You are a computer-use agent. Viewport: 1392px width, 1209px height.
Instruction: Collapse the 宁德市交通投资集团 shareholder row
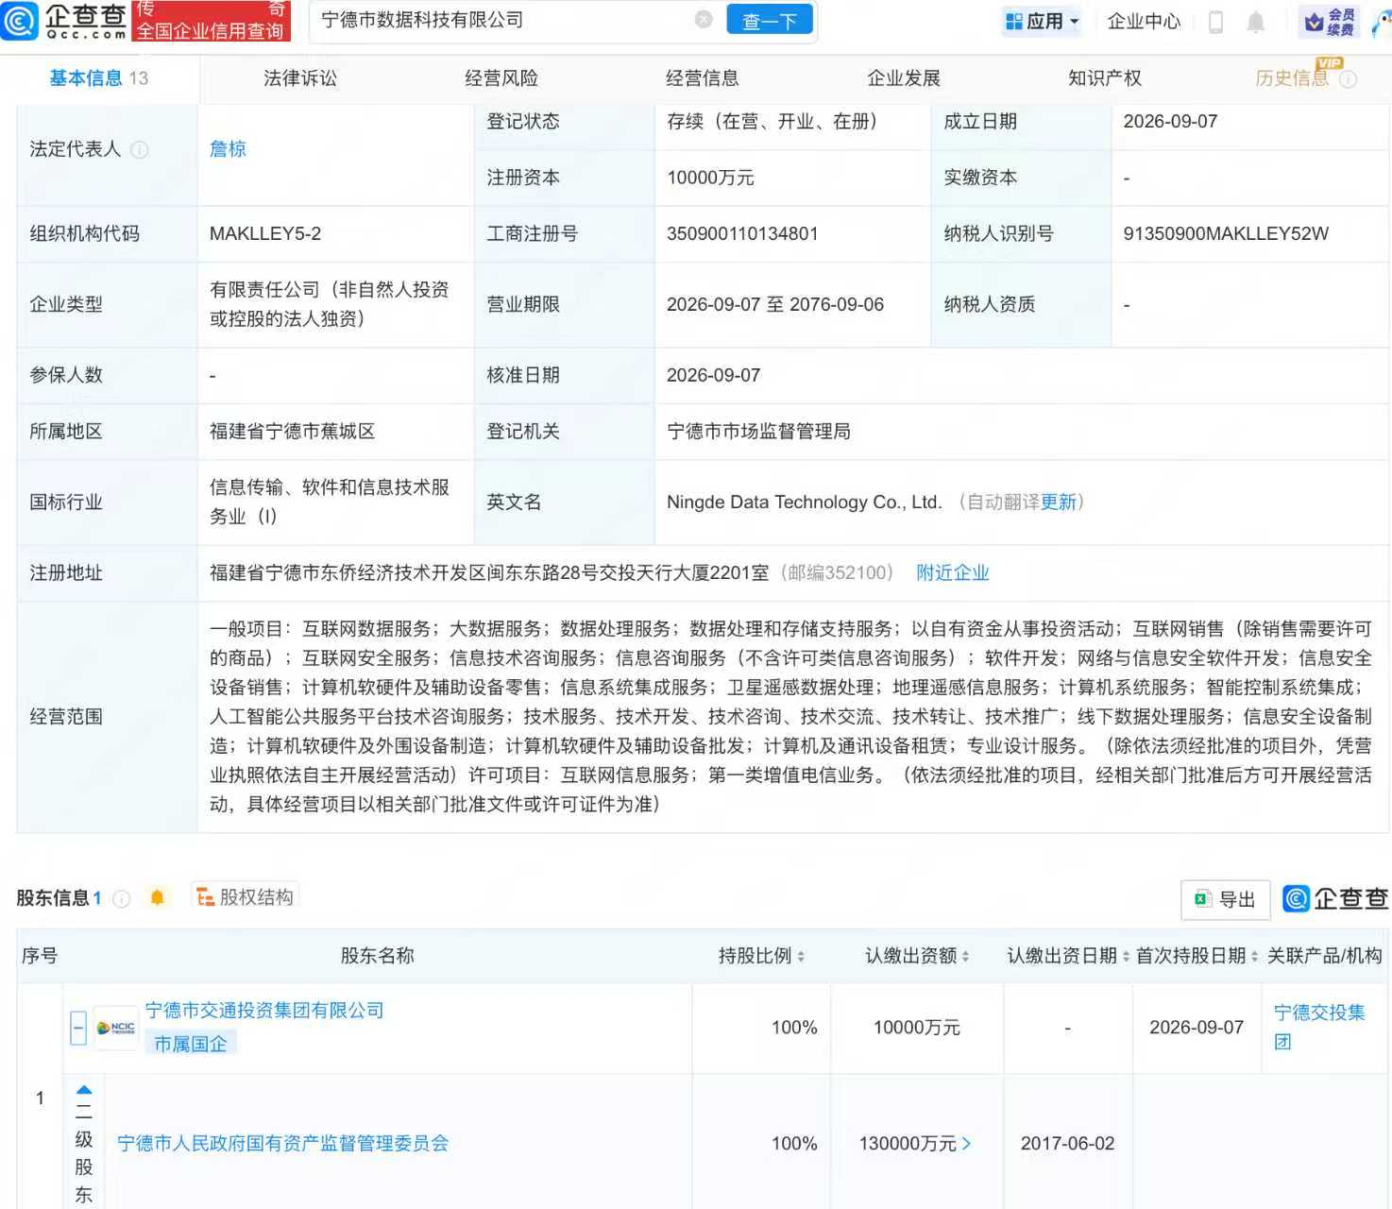[78, 1027]
